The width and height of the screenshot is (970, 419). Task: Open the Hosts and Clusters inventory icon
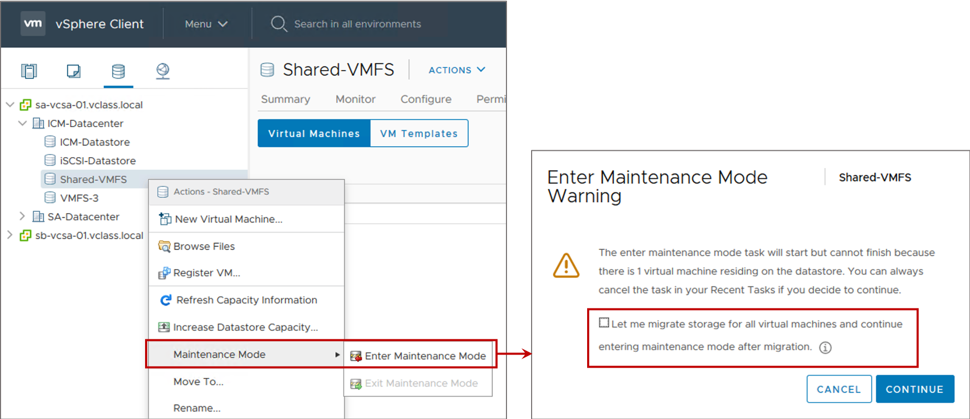[29, 71]
